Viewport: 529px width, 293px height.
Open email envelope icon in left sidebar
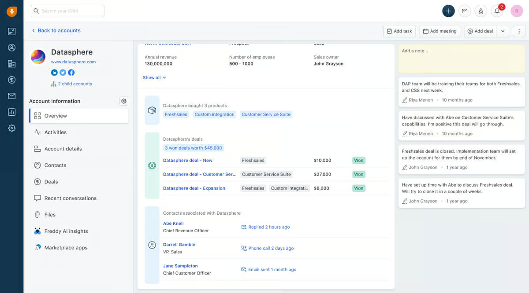[11, 96]
